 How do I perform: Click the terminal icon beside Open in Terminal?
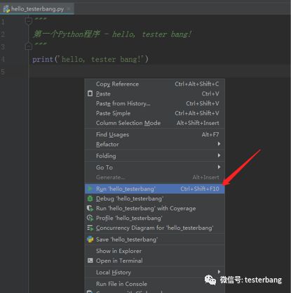(90, 261)
